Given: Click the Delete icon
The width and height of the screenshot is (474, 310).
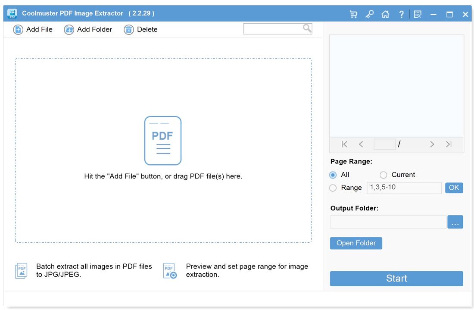Looking at the screenshot, I should click(x=128, y=29).
